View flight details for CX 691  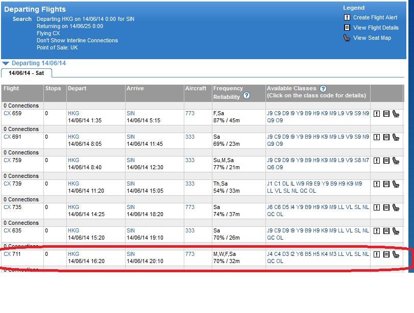pyautogui.click(x=386, y=137)
